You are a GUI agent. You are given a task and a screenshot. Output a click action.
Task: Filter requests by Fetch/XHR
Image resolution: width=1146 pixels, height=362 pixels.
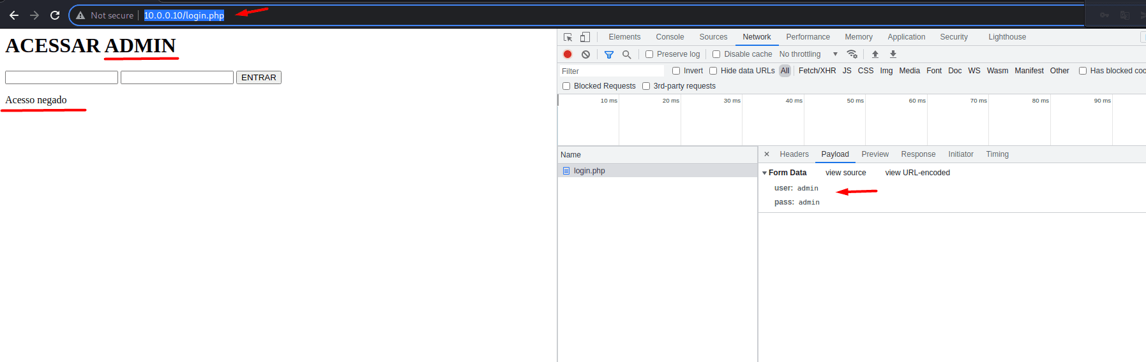click(817, 71)
